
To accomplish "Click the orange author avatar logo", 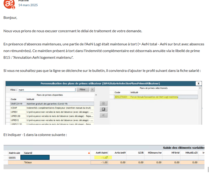I will (x=9, y=4).
